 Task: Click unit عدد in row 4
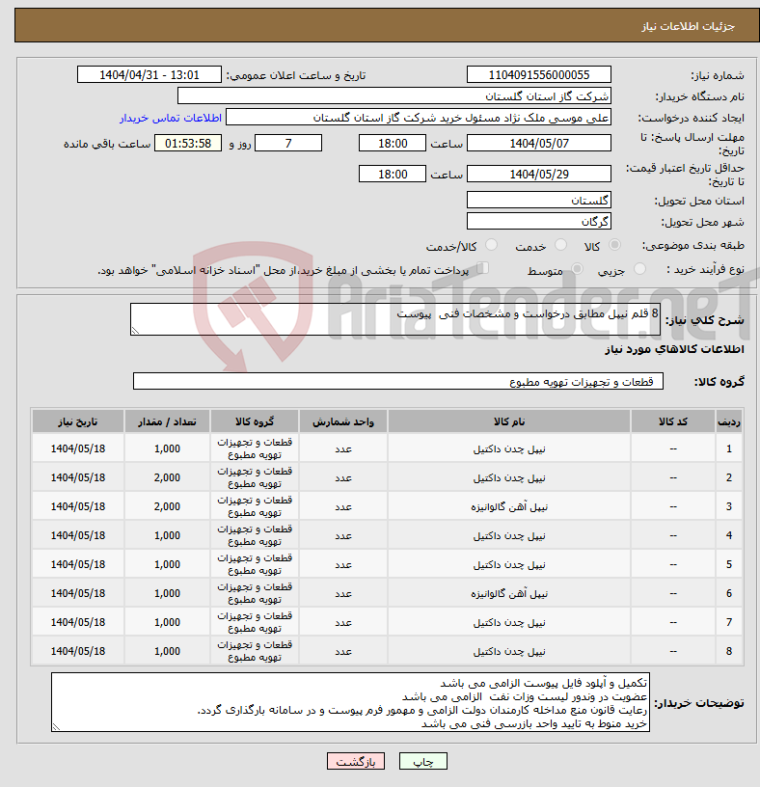343,535
